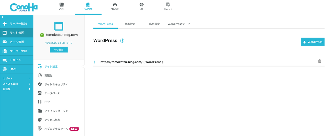The image size is (329, 136).
Task: Click the help question mark beside WordPress heading
Action: [122, 41]
